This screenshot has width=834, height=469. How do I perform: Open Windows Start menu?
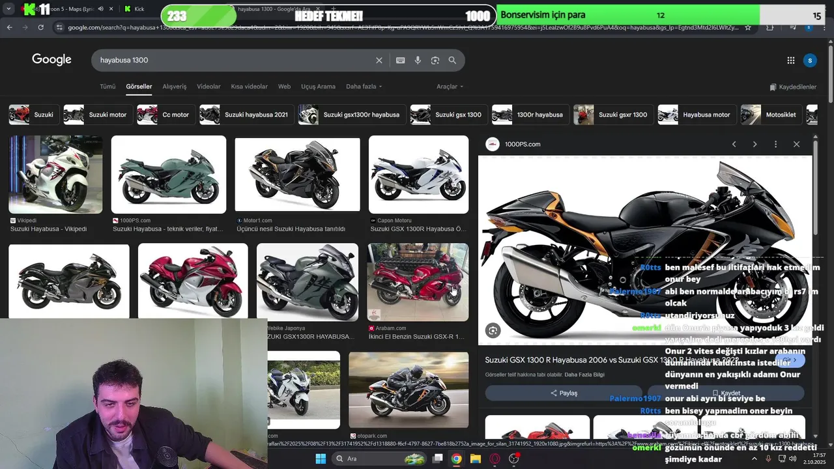pos(321,459)
